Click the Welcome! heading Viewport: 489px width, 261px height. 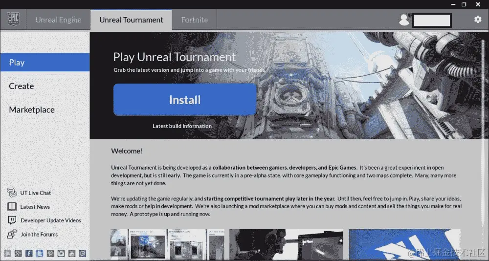click(127, 151)
